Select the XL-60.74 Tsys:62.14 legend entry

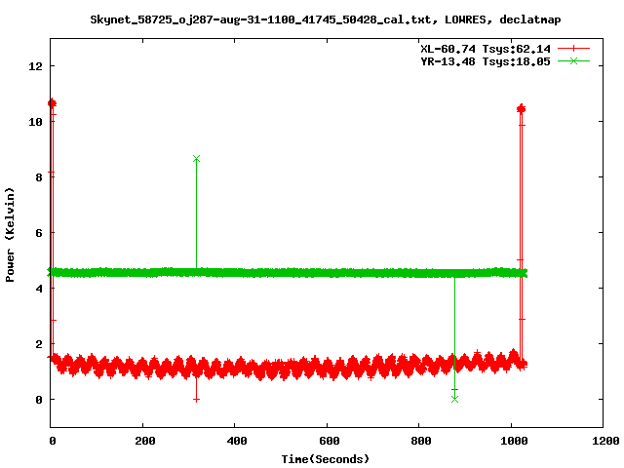486,49
